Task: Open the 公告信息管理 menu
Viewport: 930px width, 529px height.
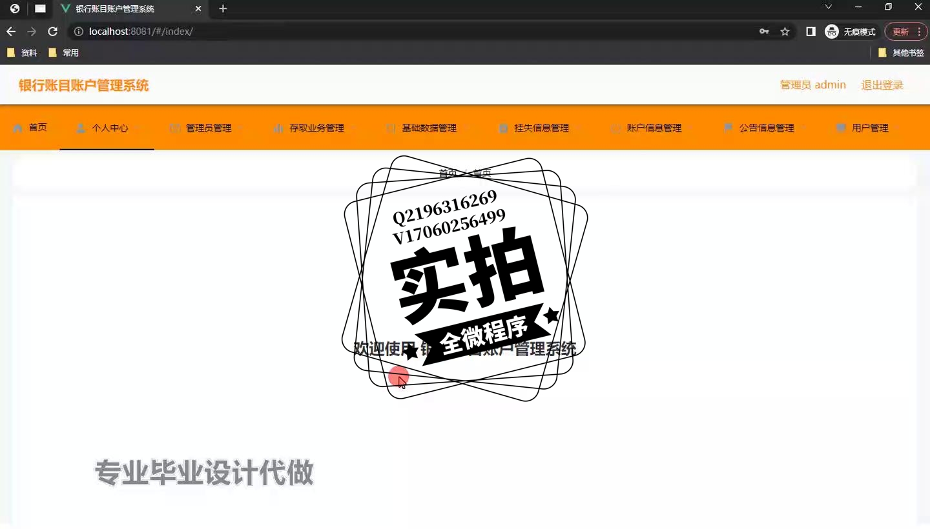Action: pos(764,128)
